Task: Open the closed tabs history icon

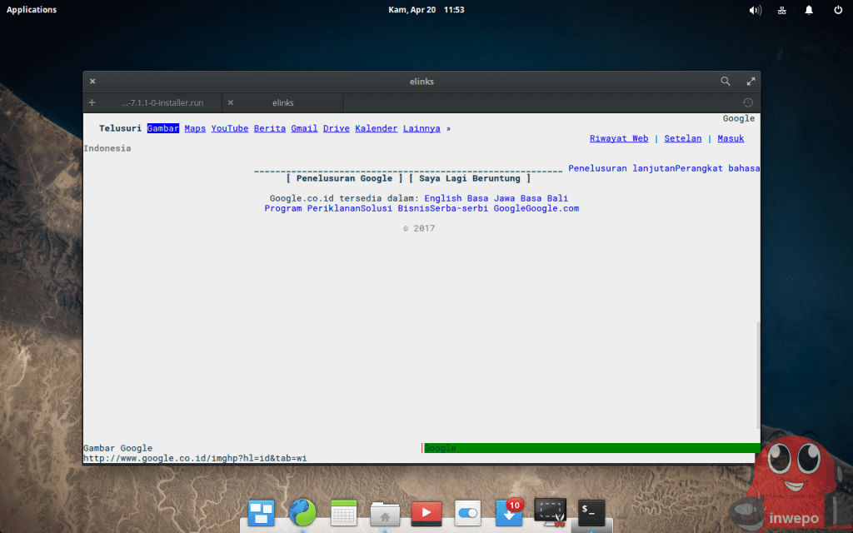Action: coord(748,102)
